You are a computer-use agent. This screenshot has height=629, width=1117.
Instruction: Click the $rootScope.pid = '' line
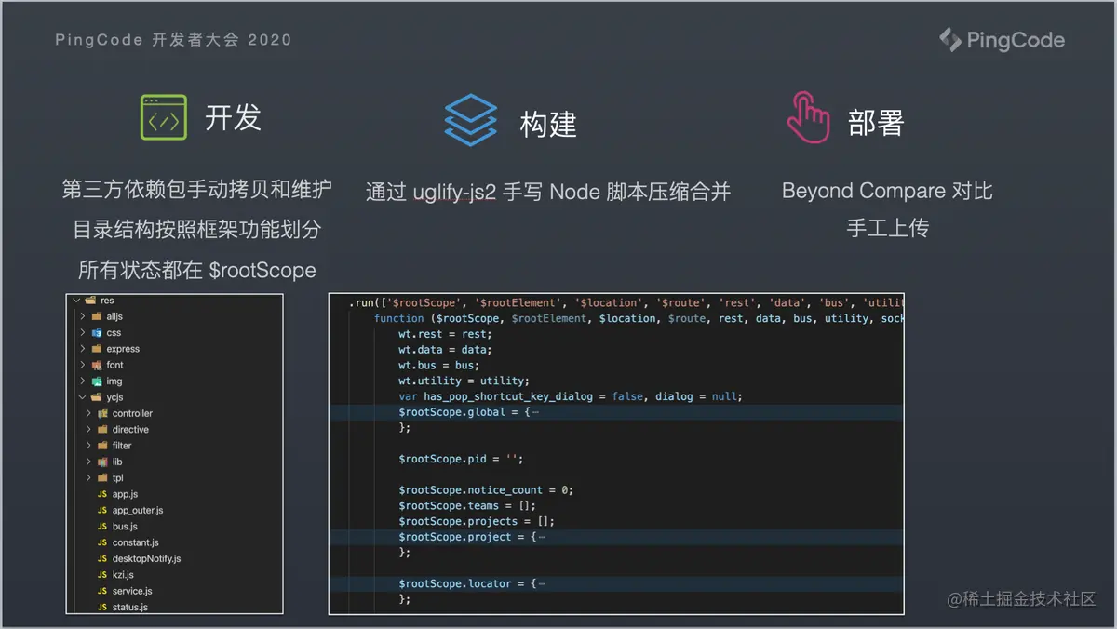pos(461,459)
